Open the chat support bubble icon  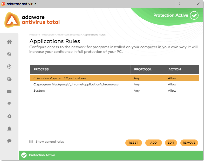[x=9, y=141]
